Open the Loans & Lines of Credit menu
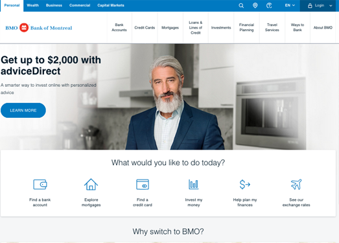 coord(196,28)
